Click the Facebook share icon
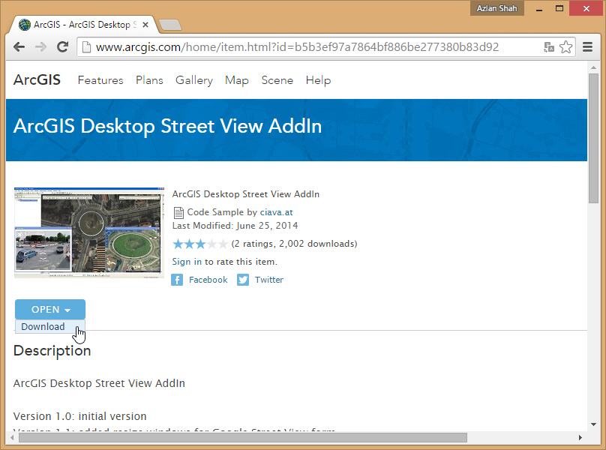Screen dimensions: 606x450 177,280
